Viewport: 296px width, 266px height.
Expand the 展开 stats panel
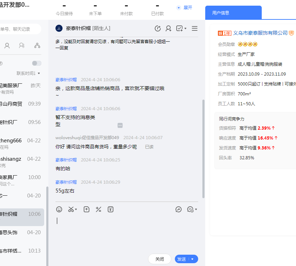click(184, 7)
